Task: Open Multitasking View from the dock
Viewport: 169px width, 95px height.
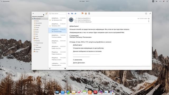Action: click(x=57, y=92)
